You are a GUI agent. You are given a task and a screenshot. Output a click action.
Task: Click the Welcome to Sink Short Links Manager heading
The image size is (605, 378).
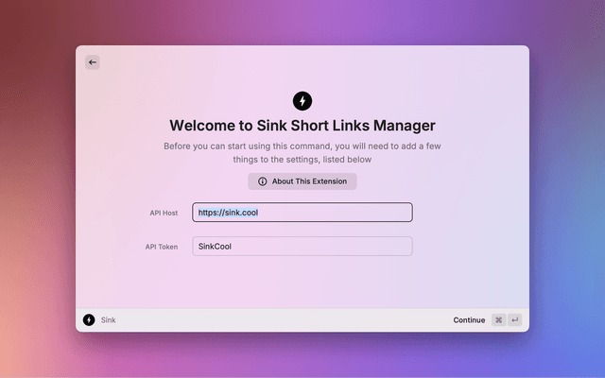[302, 126]
